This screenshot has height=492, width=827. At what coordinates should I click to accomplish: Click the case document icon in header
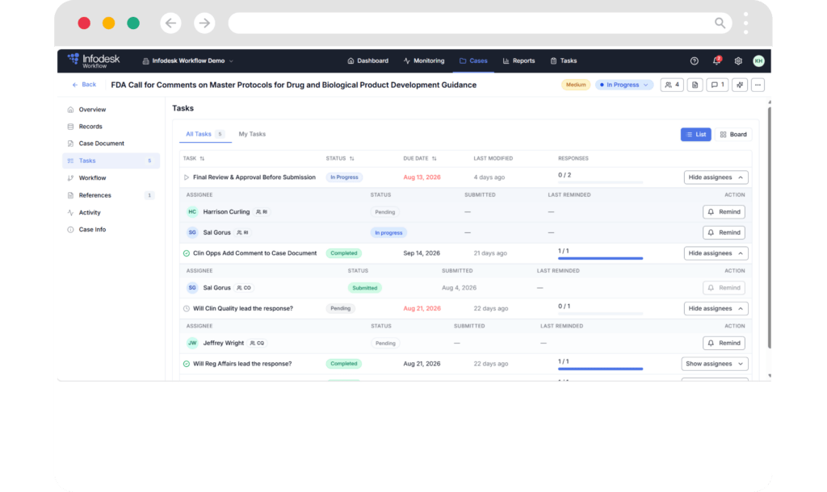click(x=695, y=85)
